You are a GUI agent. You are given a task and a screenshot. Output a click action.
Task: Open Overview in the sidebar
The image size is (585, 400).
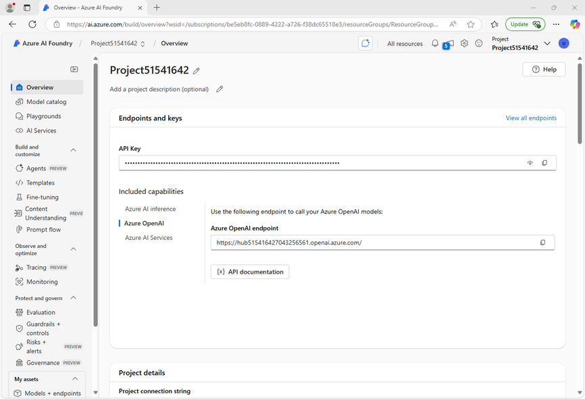[47, 87]
